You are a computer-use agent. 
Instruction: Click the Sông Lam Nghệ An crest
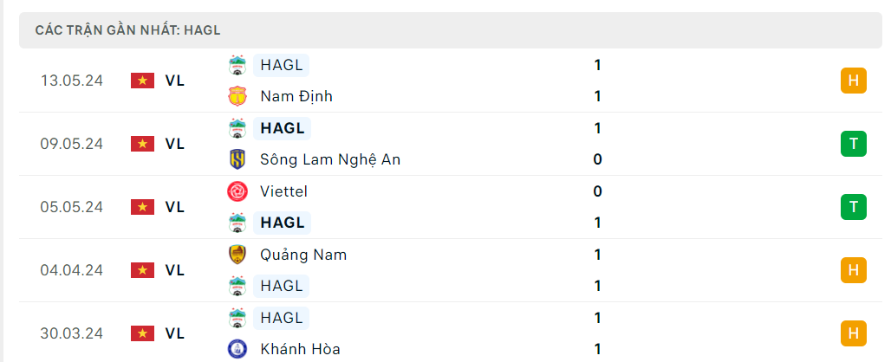tap(237, 159)
